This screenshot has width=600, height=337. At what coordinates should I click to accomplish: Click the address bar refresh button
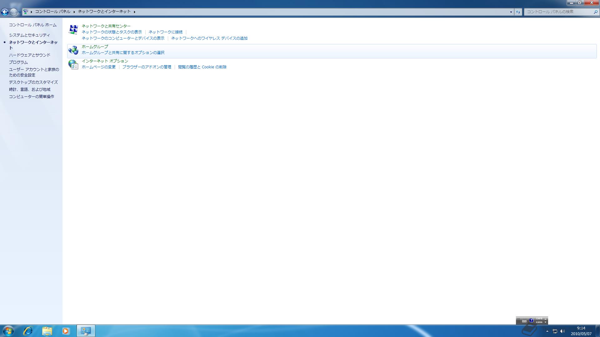tap(518, 12)
